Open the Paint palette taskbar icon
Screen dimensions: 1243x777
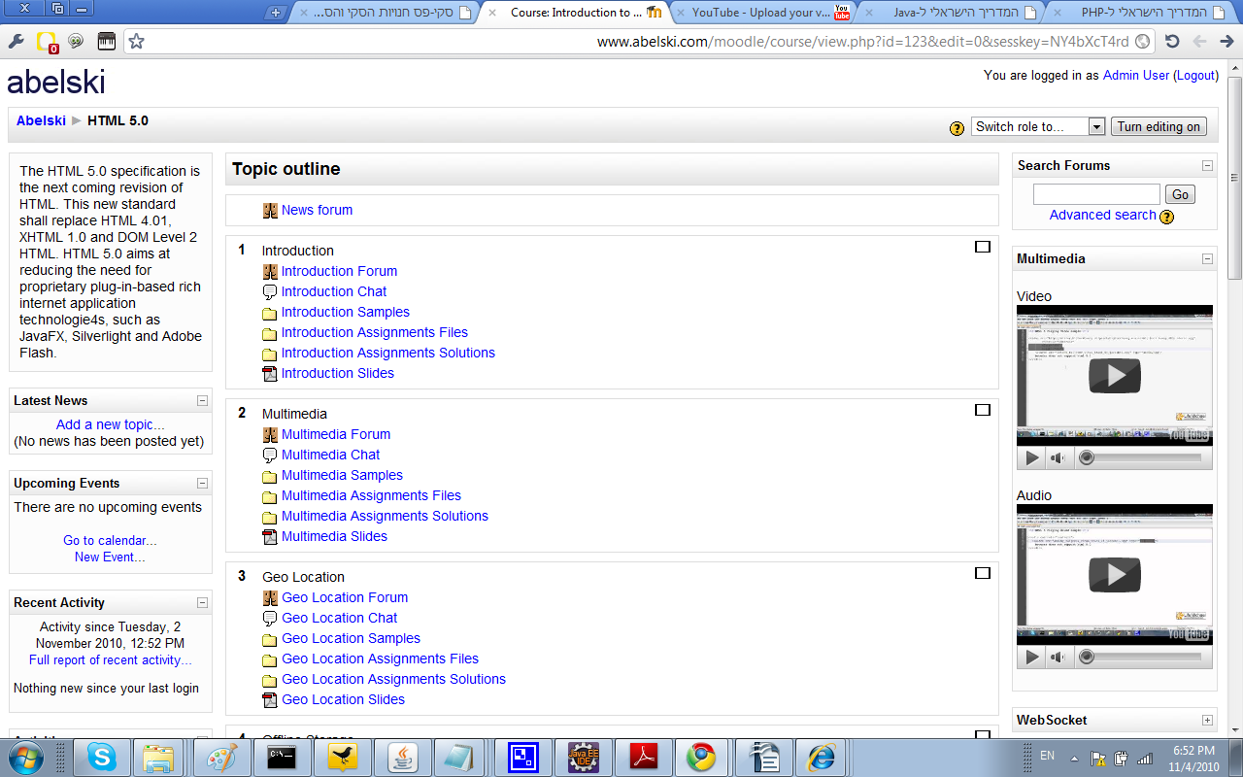(221, 757)
